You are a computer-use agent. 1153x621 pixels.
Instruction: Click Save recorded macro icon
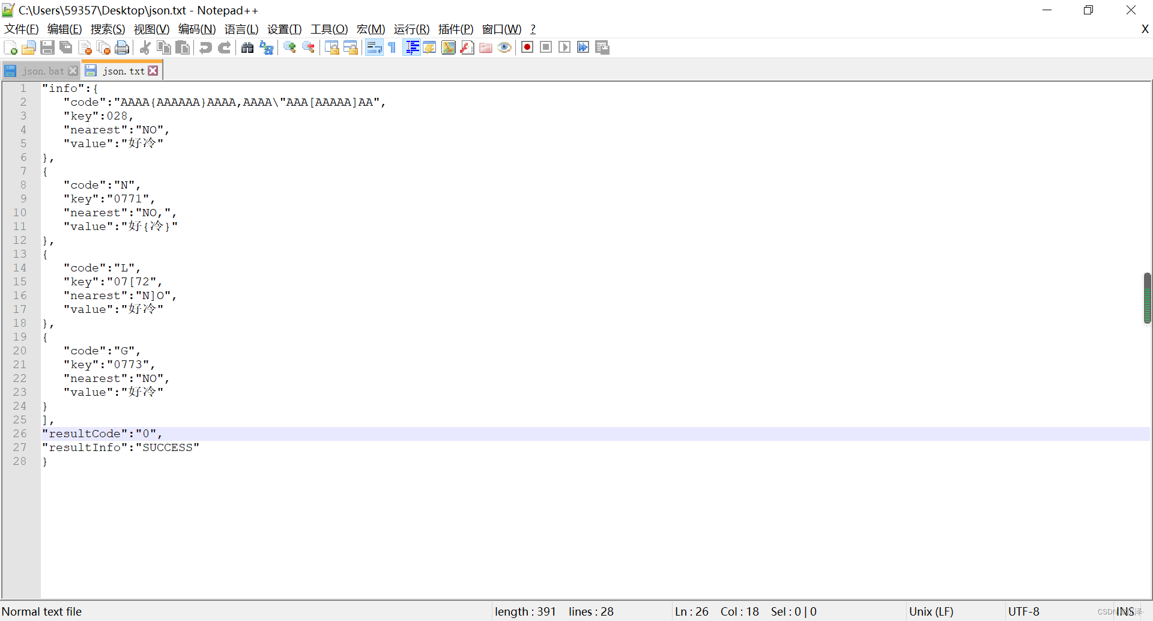602,47
